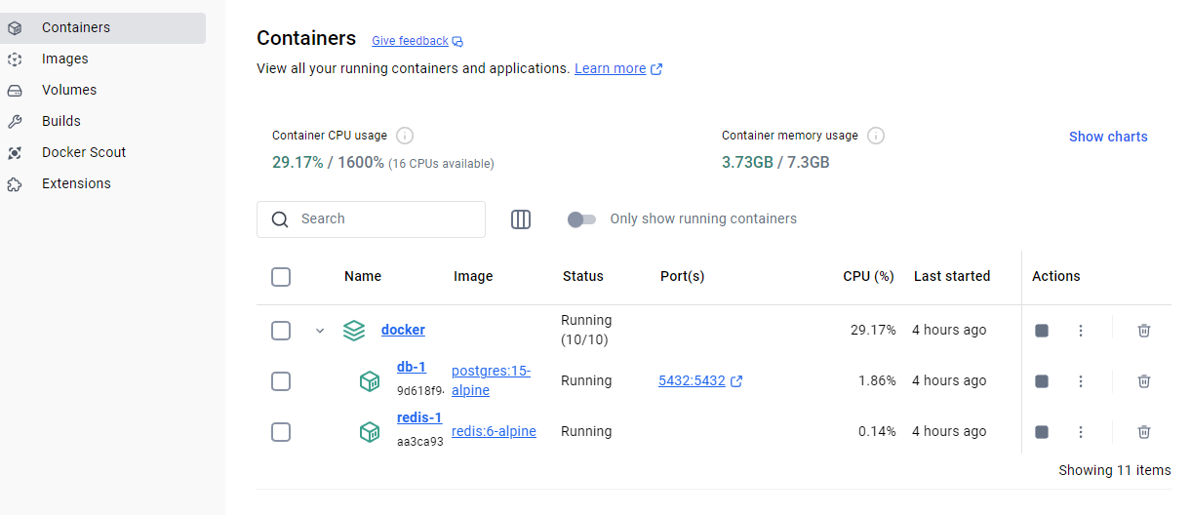This screenshot has height=515, width=1191.
Task: Click the 29.17% CPU value in docker row
Action: click(x=873, y=330)
